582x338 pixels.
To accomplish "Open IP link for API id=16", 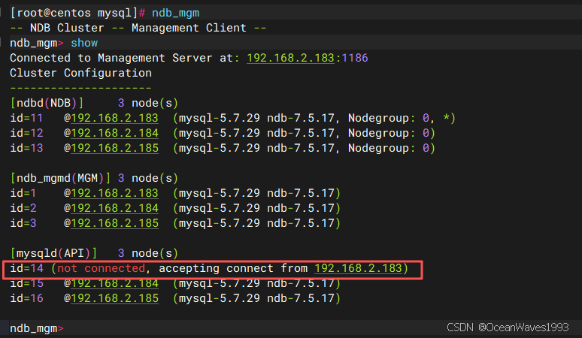I will pyautogui.click(x=115, y=298).
